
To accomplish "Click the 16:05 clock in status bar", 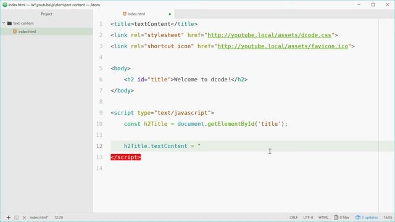I will pyautogui.click(x=388, y=218).
